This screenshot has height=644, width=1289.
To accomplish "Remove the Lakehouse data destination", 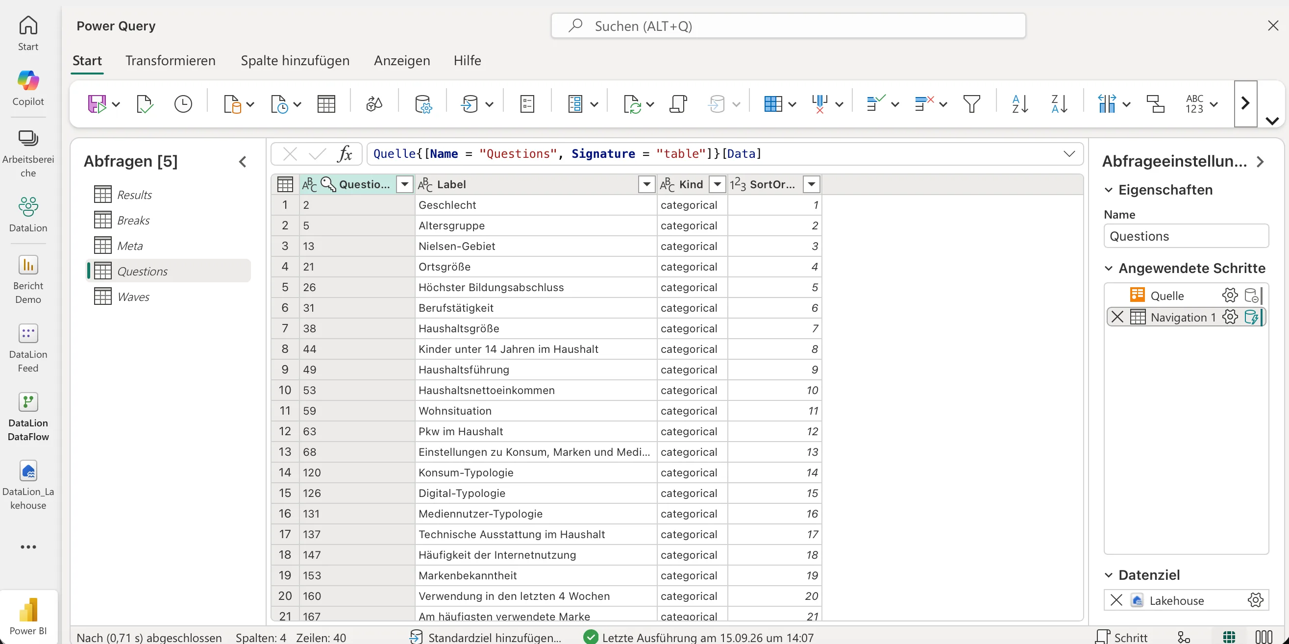I will click(x=1116, y=600).
